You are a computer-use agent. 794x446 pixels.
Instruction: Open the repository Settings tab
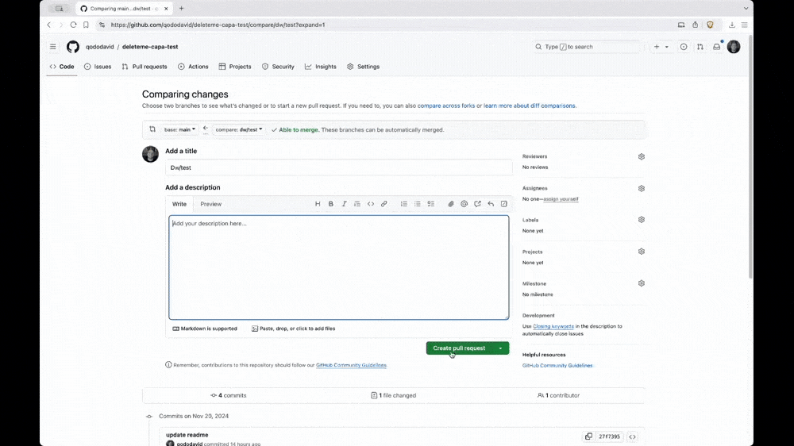(363, 67)
